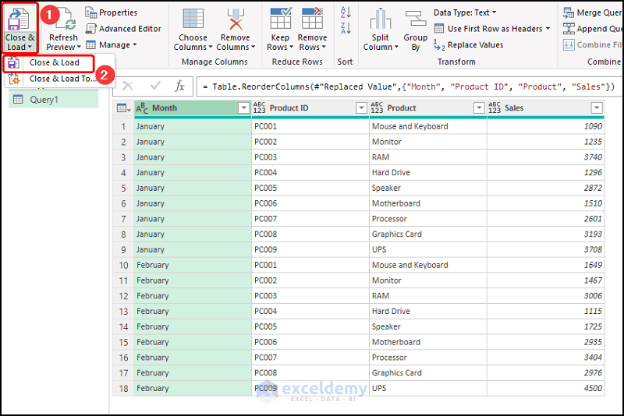Image resolution: width=624 pixels, height=416 pixels.
Task: Click the Graphics Card cell in row 17
Action: click(427, 372)
